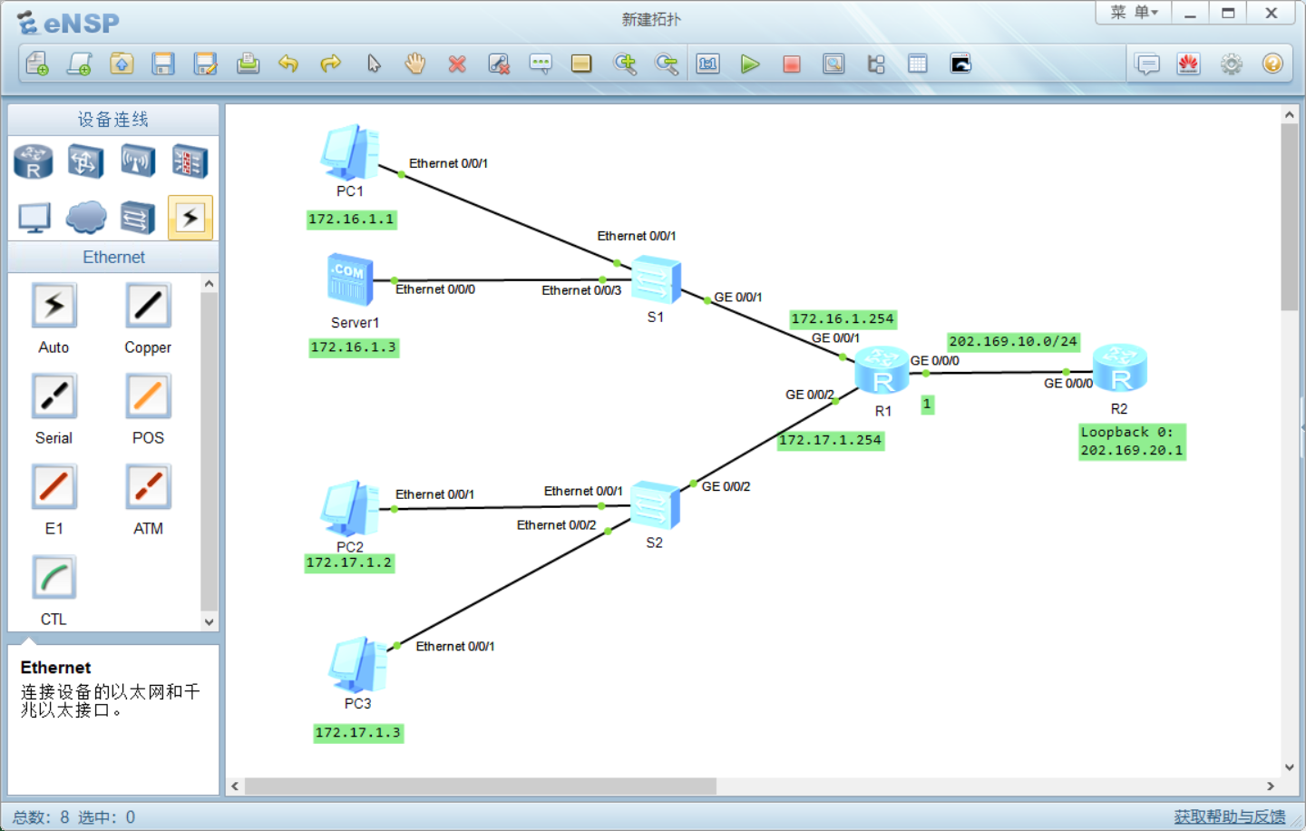Show the grid view toolbar icon
Image resolution: width=1306 pixels, height=831 pixels.
coord(918,64)
